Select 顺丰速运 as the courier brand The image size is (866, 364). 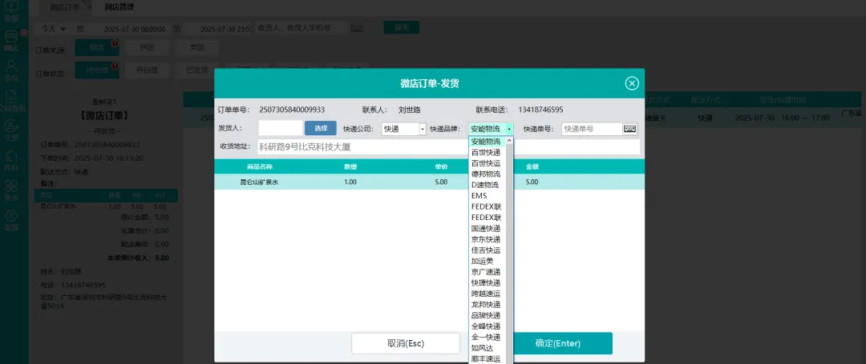(485, 358)
